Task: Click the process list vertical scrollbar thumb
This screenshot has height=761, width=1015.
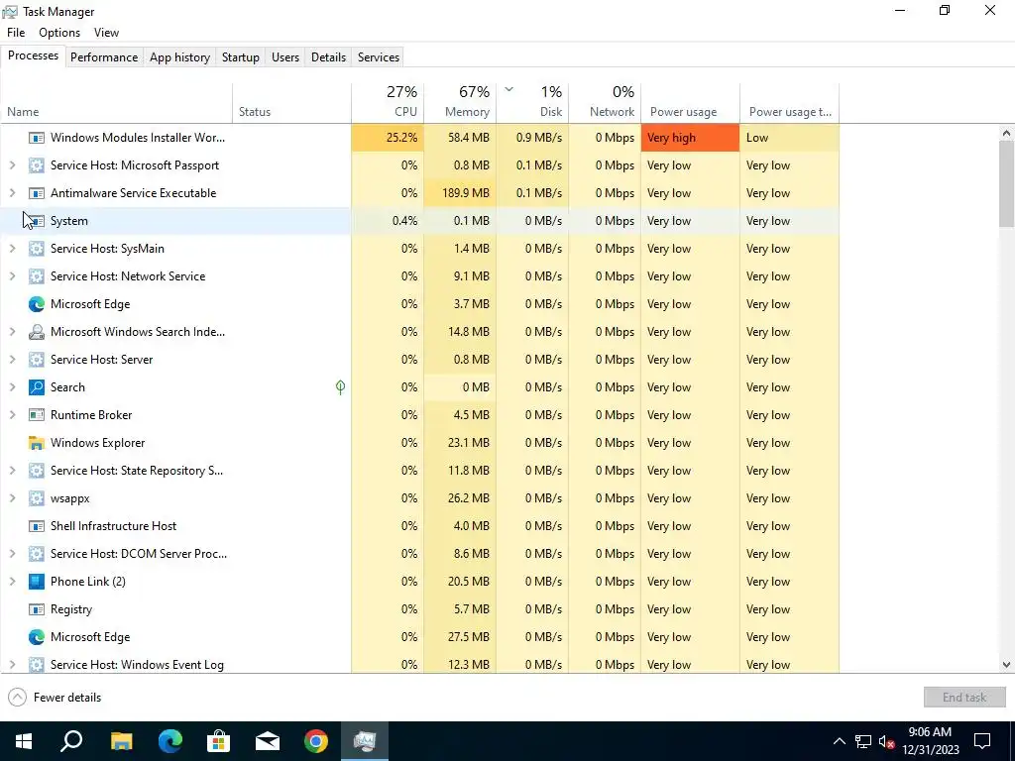Action: (x=1006, y=183)
